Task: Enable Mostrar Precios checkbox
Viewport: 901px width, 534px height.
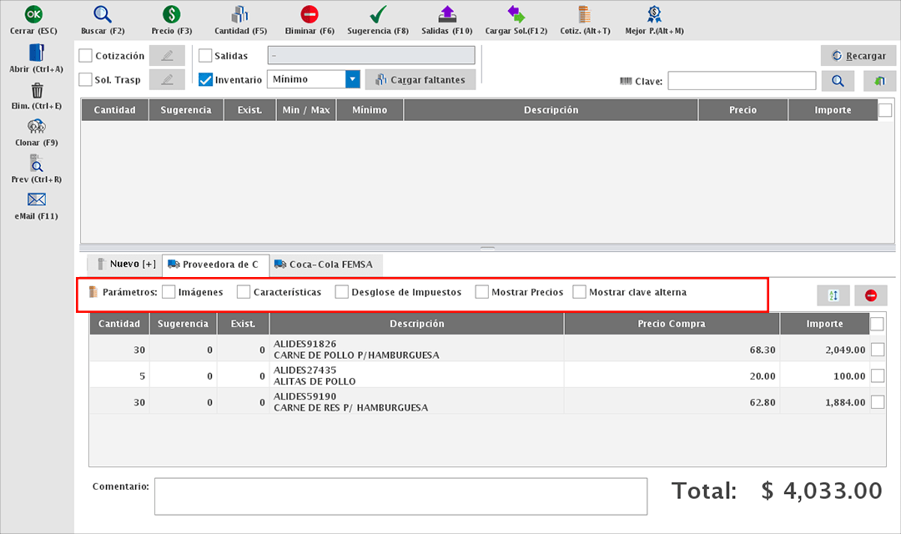Action: [x=482, y=292]
